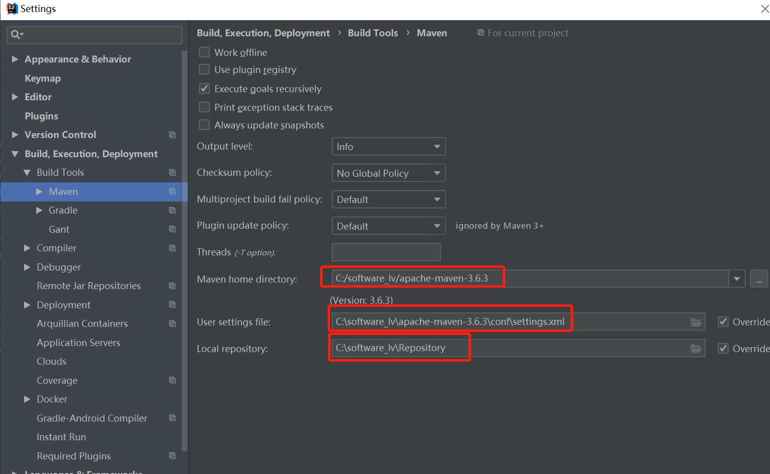This screenshot has width=770, height=474.
Task: Close the Settings dialog window
Action: click(764, 9)
